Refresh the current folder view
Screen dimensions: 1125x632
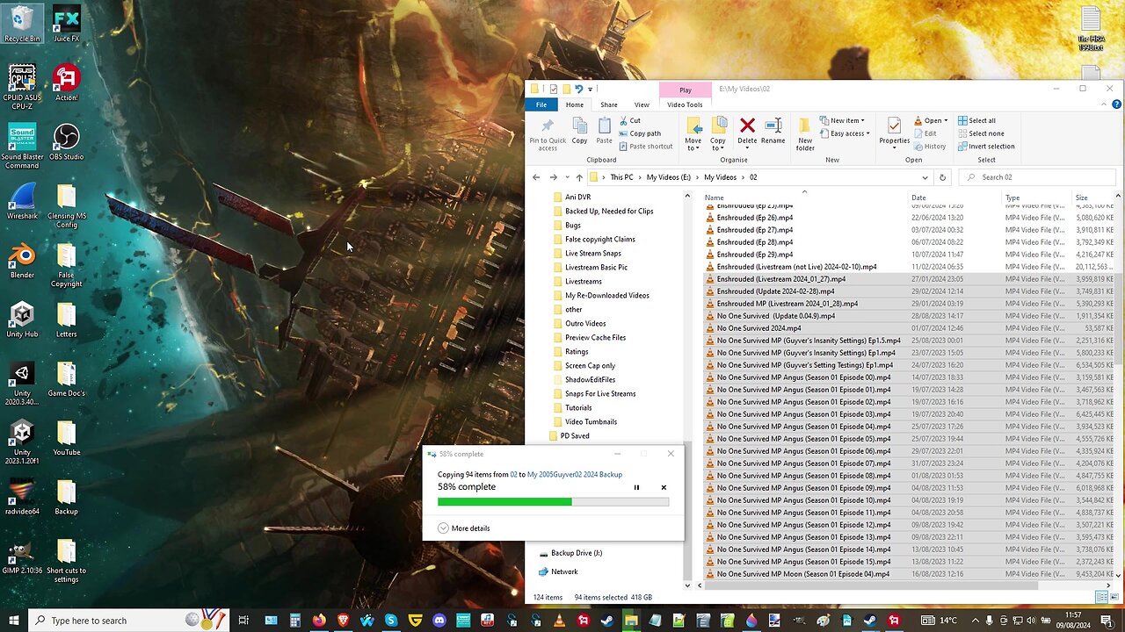[x=942, y=177]
